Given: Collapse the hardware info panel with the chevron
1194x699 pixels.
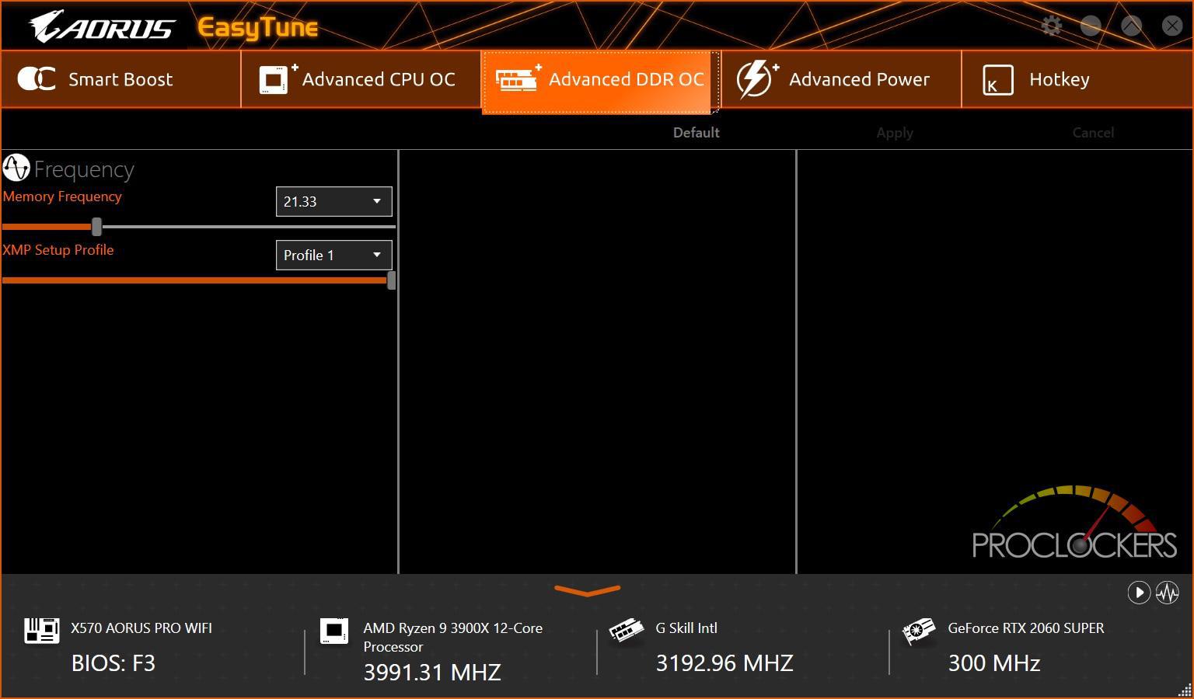Looking at the screenshot, I should pos(588,591).
